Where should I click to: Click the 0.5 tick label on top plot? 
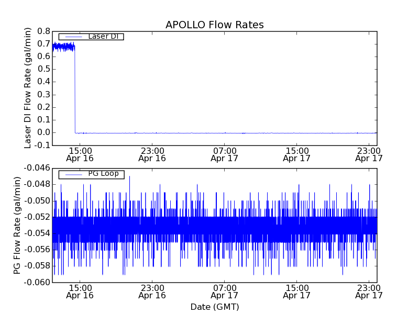43,69
